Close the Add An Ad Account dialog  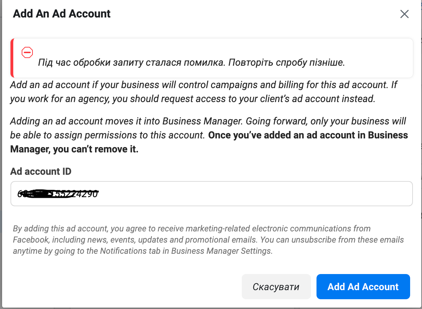tap(404, 14)
